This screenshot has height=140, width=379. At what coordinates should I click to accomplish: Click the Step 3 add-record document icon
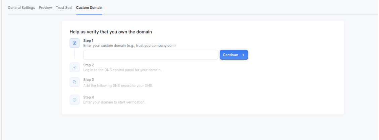pos(74,82)
